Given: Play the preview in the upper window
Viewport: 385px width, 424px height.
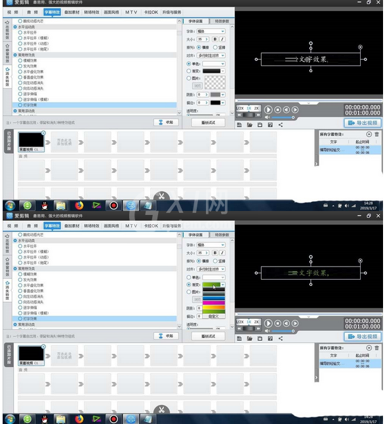Looking at the screenshot, I should pos(268,109).
